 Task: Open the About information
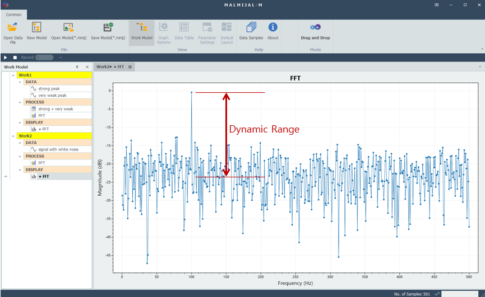point(273,31)
